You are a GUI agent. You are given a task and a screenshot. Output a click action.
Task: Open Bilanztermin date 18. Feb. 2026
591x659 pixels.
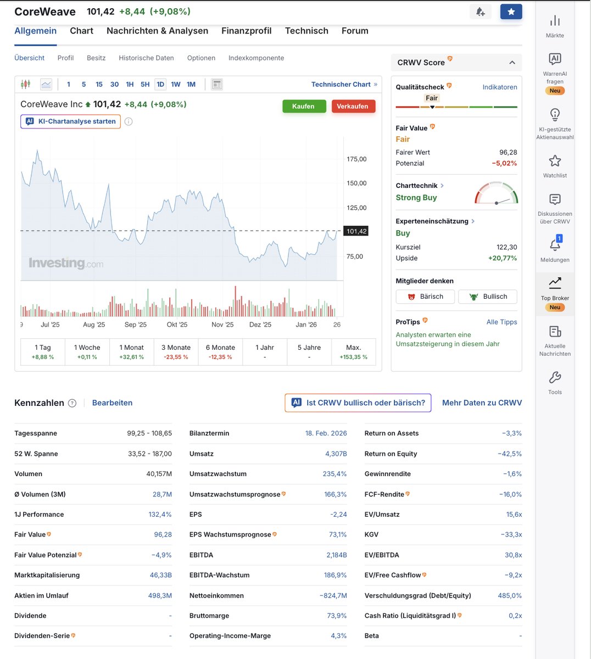pos(326,433)
